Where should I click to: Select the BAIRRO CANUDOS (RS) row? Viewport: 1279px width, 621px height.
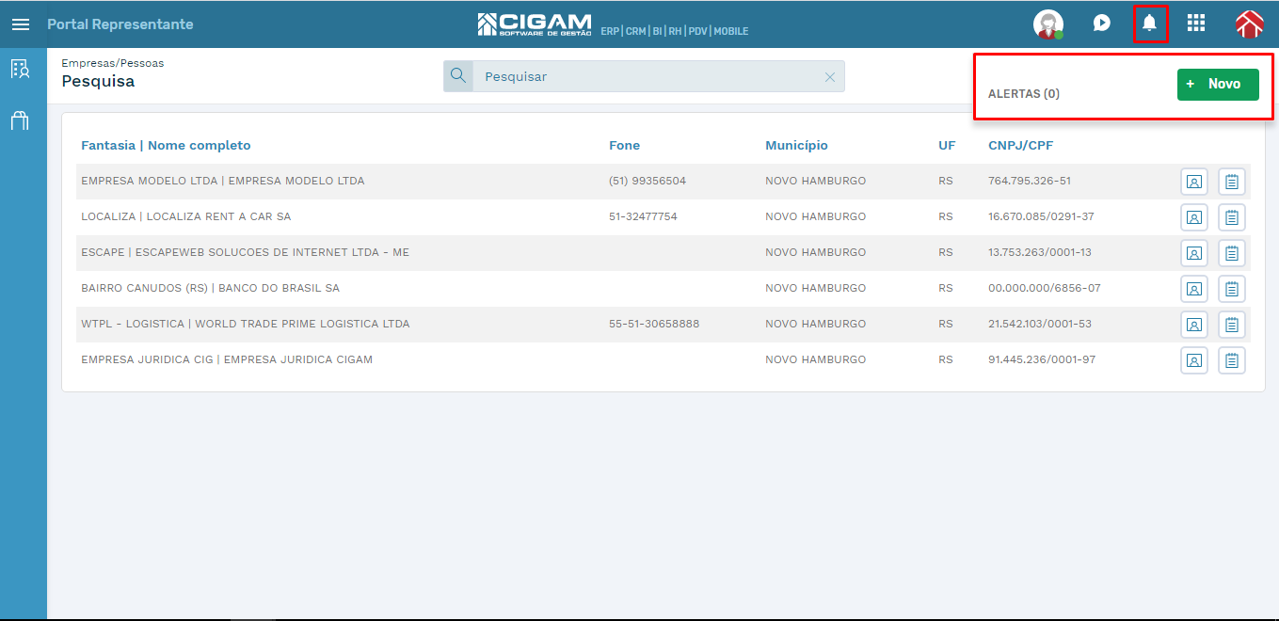tap(663, 289)
